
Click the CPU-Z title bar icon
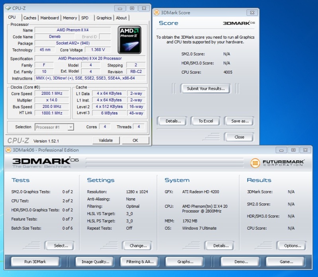pyautogui.click(x=8, y=8)
